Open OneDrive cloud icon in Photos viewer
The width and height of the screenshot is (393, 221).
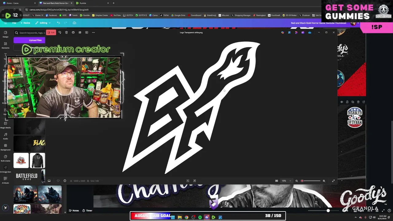[x=309, y=32]
